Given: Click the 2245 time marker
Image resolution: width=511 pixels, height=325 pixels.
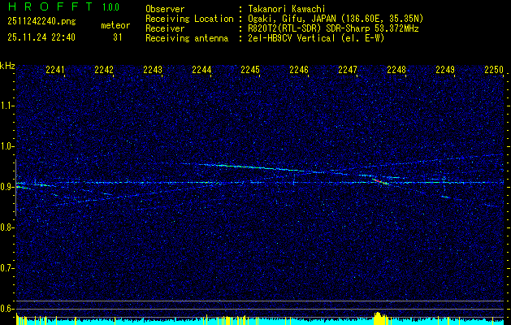Looking at the screenshot, I should tap(250, 69).
